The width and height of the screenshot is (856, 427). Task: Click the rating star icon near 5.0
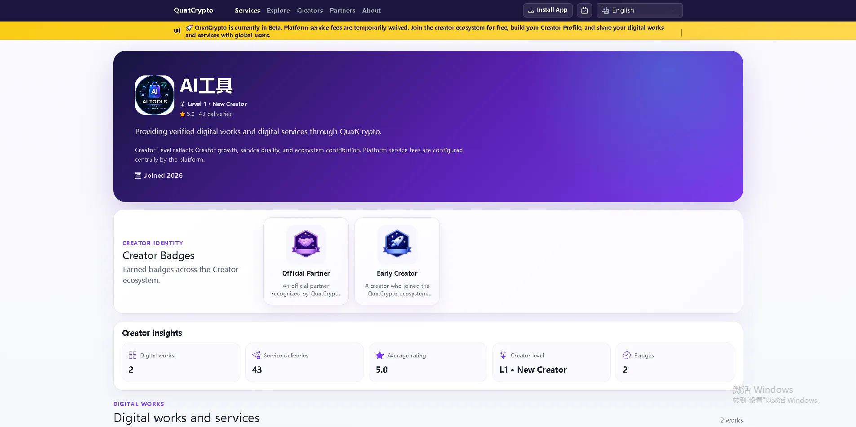(x=182, y=114)
